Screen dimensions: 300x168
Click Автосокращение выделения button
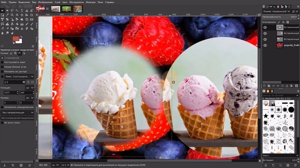pos(17,118)
